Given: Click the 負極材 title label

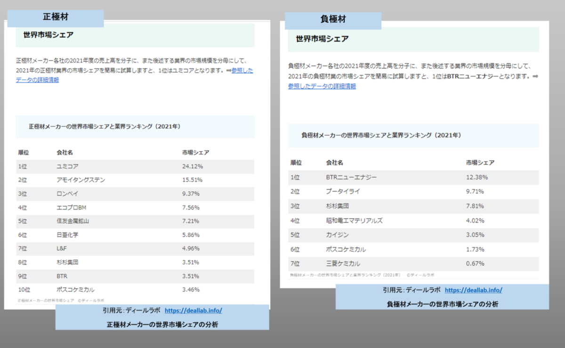Looking at the screenshot, I should tap(333, 20).
